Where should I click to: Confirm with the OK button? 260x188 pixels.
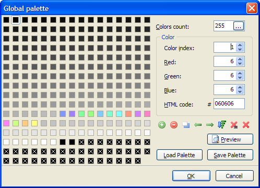coord(191,176)
